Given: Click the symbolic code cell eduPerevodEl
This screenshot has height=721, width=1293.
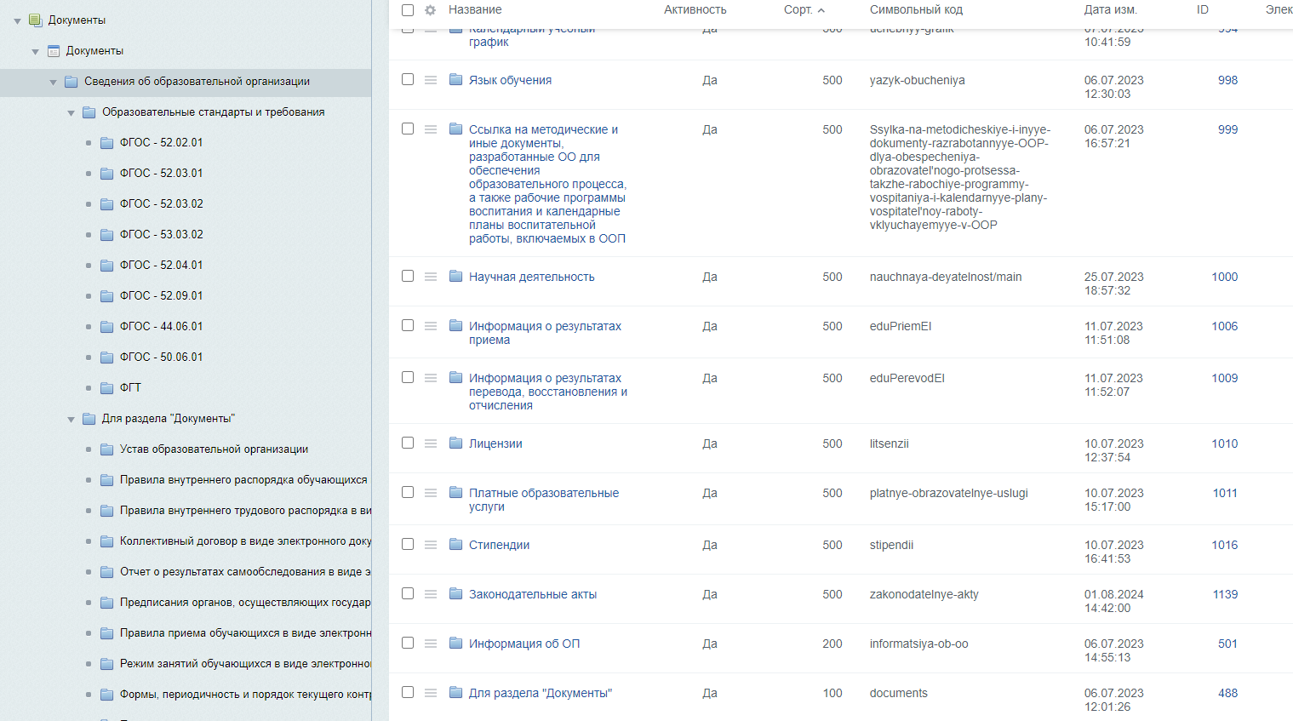Looking at the screenshot, I should tap(907, 378).
